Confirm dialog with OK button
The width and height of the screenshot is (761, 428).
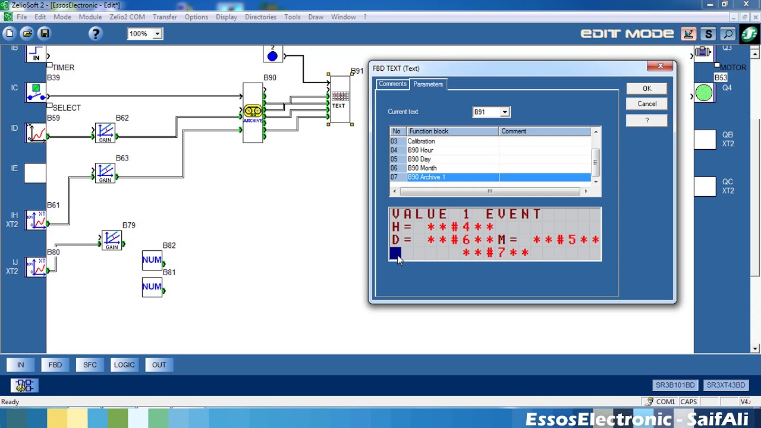[x=647, y=89]
